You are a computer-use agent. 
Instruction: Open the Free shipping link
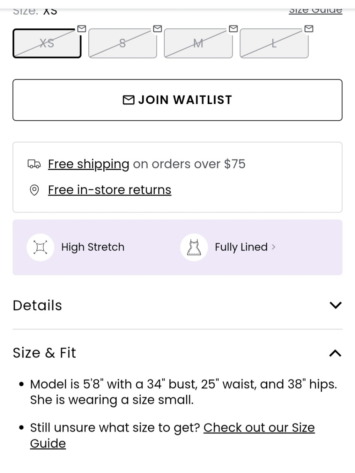(88, 164)
